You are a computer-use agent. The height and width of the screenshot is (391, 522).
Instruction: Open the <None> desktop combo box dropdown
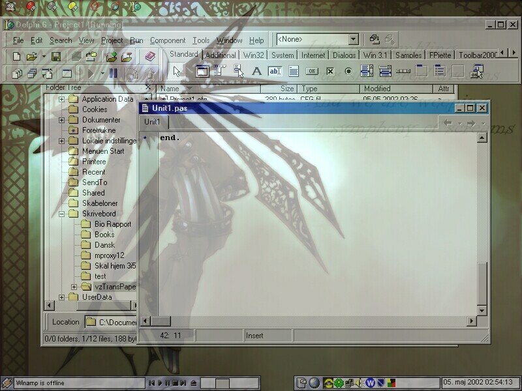354,39
